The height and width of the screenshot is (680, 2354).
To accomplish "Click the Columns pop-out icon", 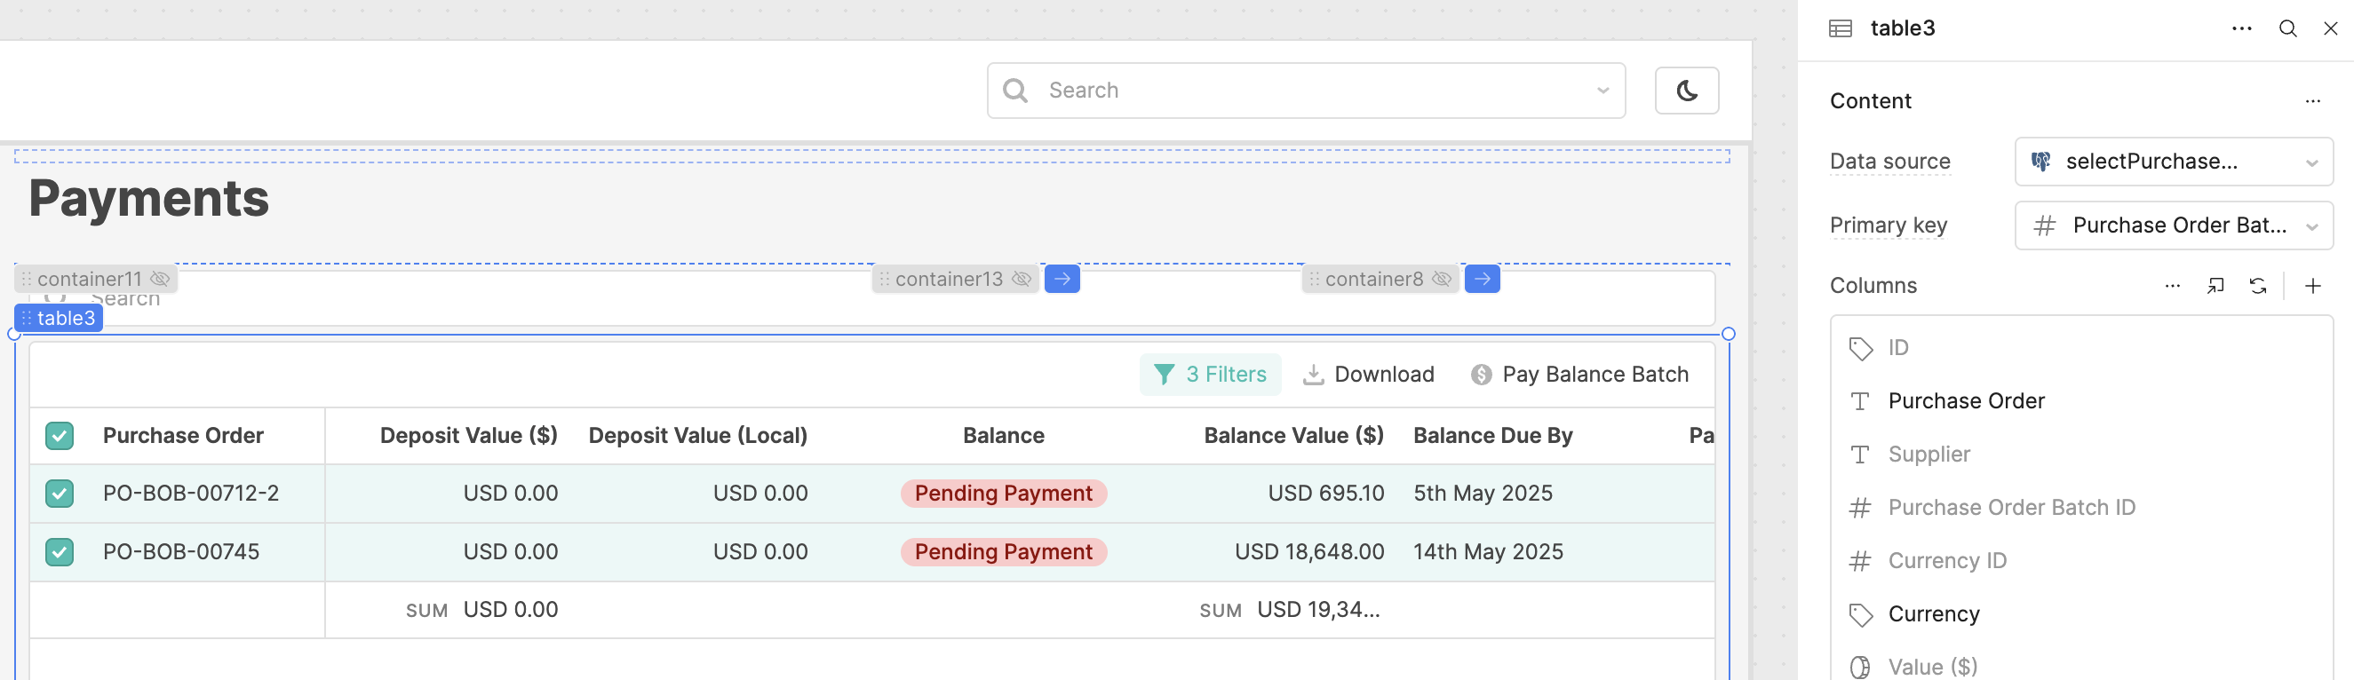I will (x=2215, y=286).
